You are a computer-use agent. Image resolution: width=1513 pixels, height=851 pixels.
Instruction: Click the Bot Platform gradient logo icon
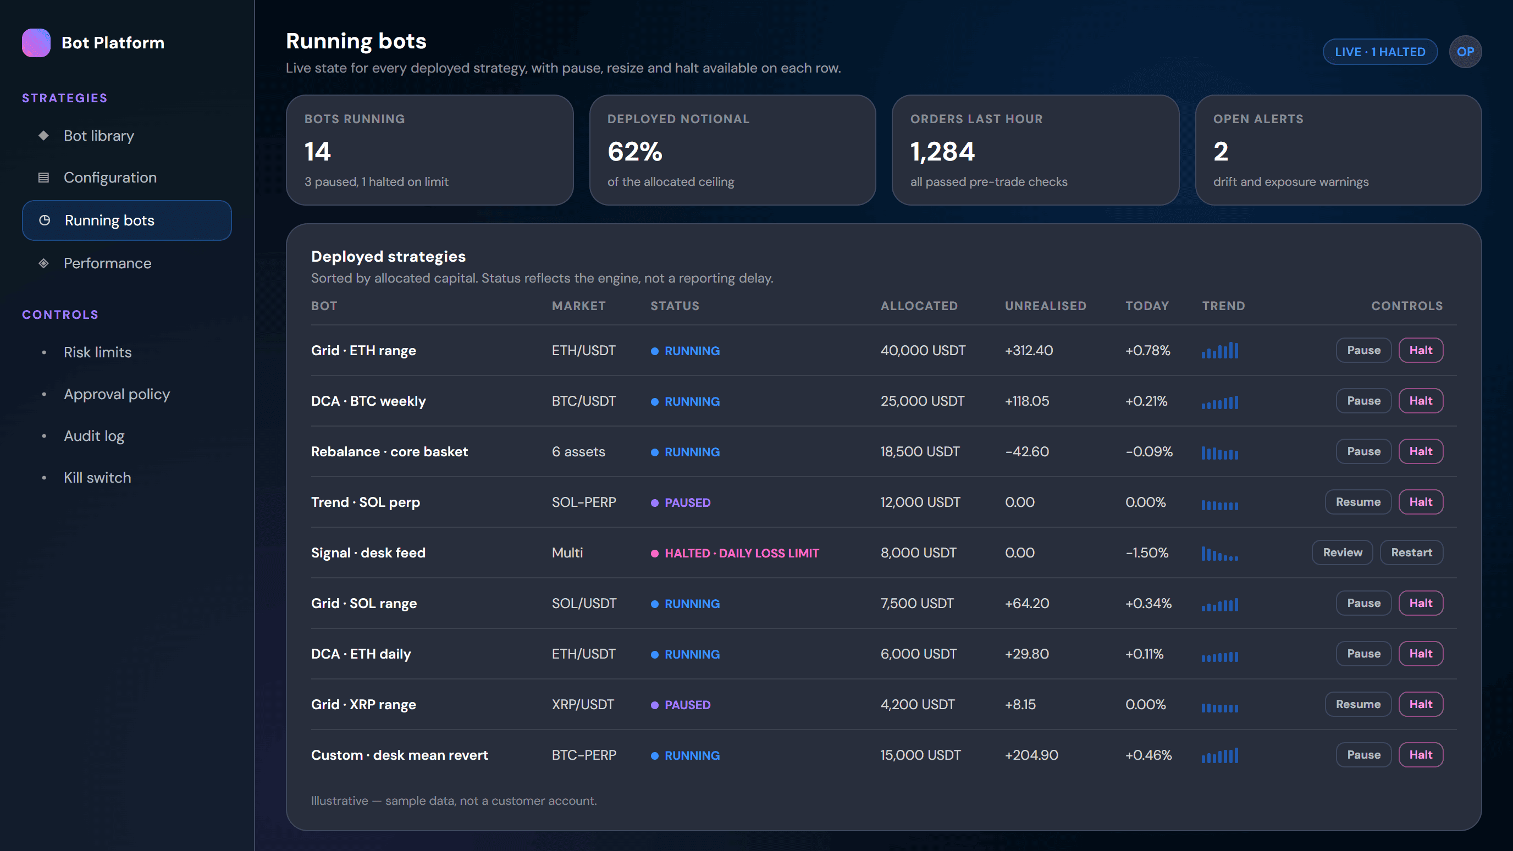36,43
